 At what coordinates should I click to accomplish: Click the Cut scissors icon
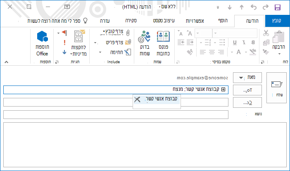click(x=266, y=33)
